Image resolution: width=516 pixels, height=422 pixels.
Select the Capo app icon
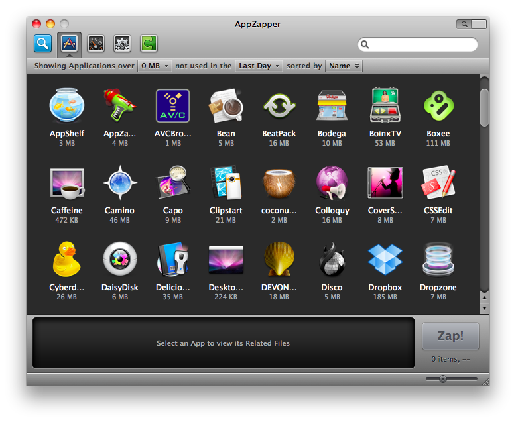click(x=173, y=182)
